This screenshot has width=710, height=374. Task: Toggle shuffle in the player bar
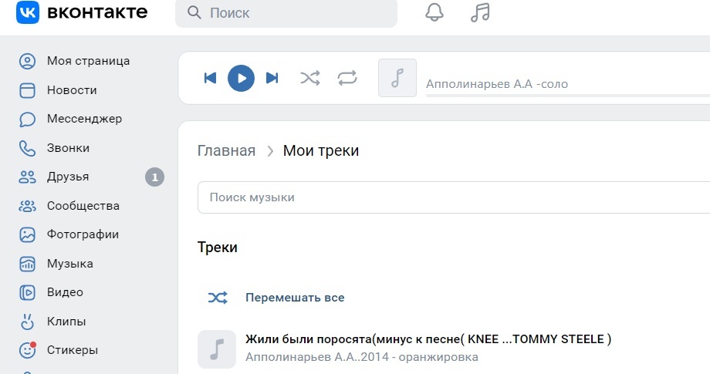(310, 78)
